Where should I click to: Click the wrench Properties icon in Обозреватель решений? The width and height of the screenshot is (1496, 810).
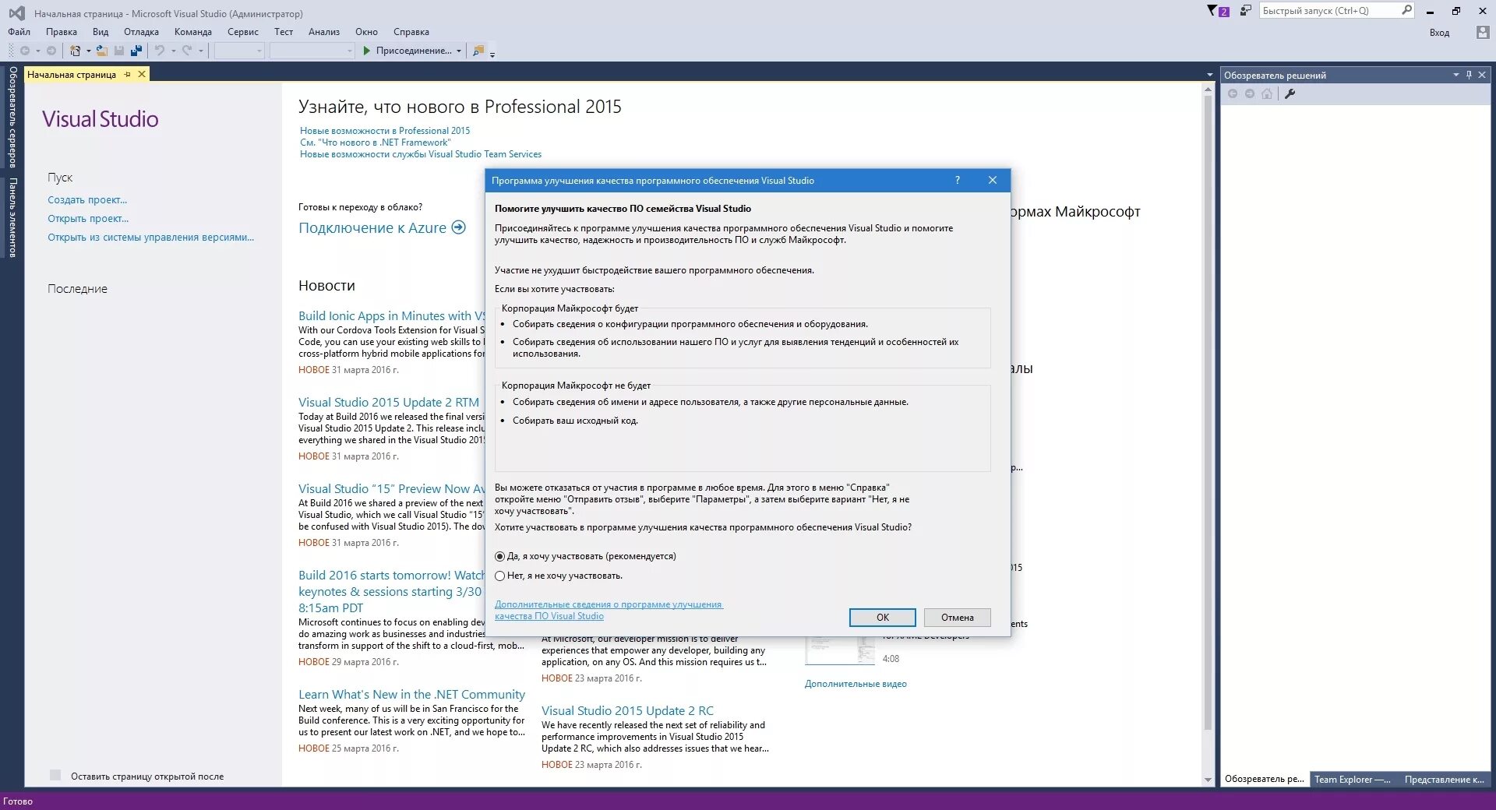click(1290, 94)
